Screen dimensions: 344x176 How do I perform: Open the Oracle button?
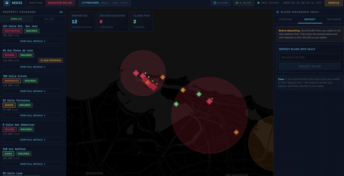334,3
